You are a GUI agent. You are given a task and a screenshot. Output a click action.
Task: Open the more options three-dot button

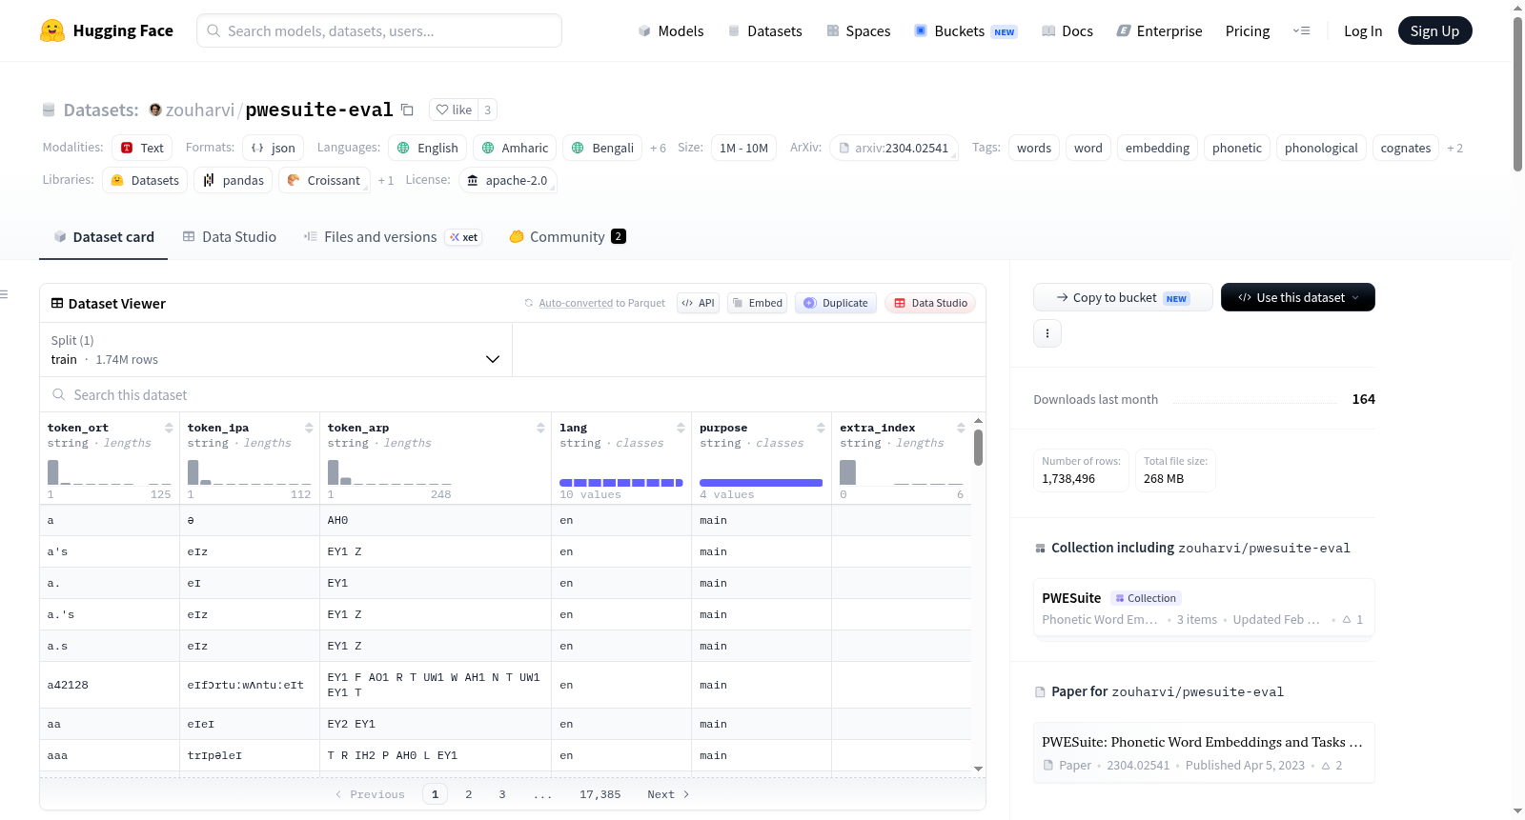click(1047, 333)
